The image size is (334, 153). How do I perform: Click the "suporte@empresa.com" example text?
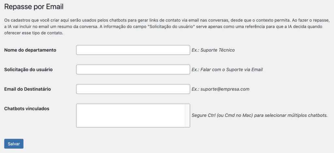(x=225, y=89)
